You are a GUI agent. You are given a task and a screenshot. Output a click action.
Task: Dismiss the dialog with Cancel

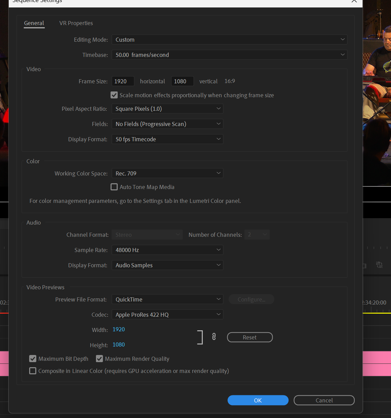point(324,400)
